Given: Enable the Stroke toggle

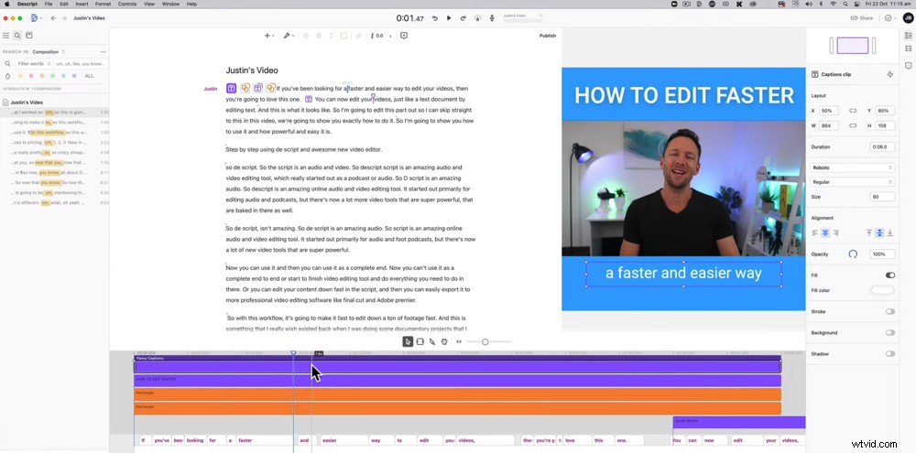Looking at the screenshot, I should pyautogui.click(x=890, y=312).
